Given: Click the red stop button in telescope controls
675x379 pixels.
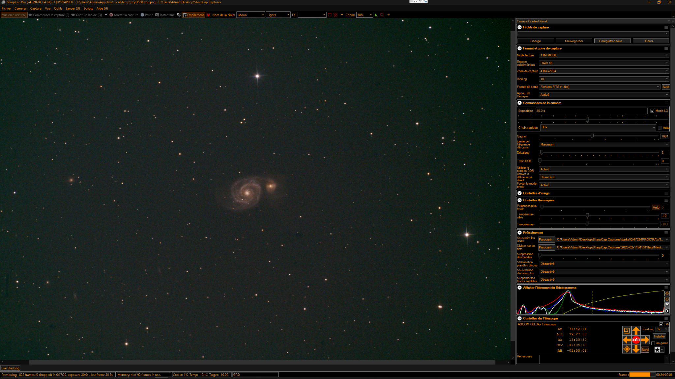Looking at the screenshot, I should click(x=636, y=340).
